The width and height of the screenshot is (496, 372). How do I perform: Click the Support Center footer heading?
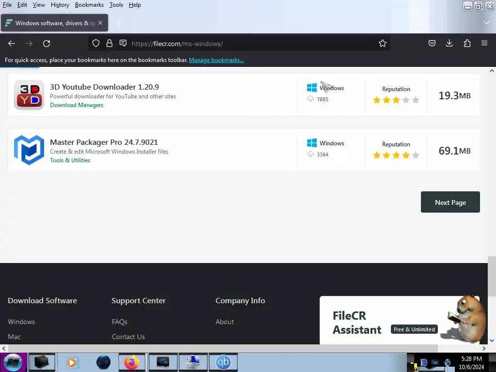(x=139, y=300)
